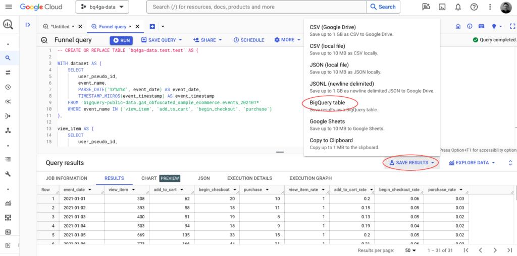Open the Save Results dropdown
517x256 pixels.
point(411,163)
